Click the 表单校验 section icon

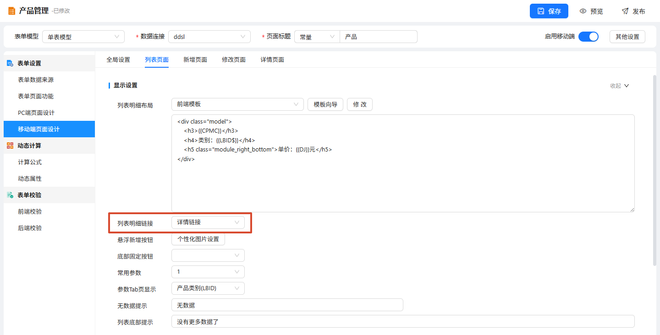point(10,195)
